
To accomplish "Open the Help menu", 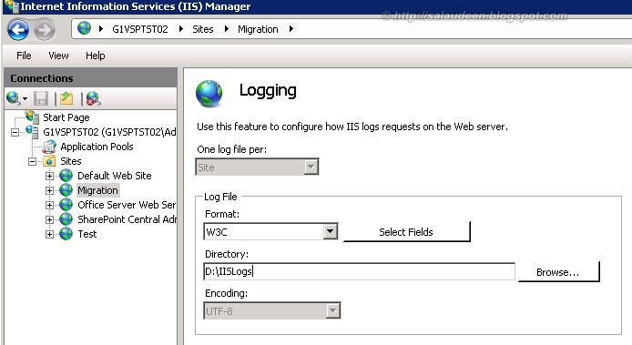I will (x=95, y=56).
